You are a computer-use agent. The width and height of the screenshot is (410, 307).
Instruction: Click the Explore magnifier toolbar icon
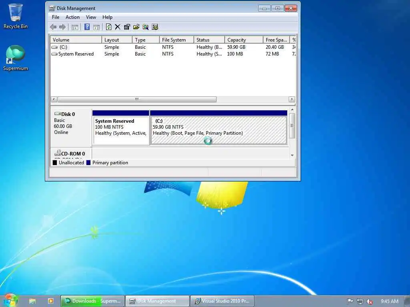tap(145, 27)
